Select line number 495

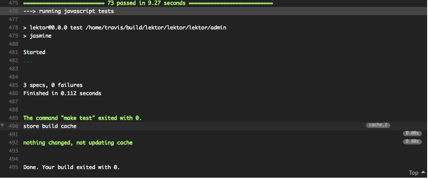[x=13, y=167]
